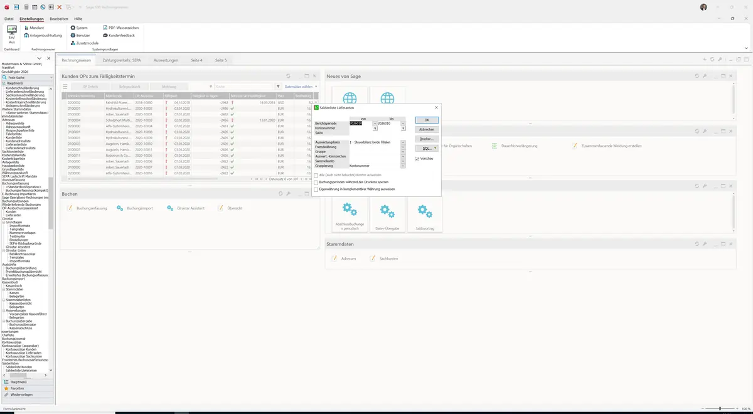Open the Auswertungskreis dropdown
Viewport: 753px width, 414px height.
(403, 142)
